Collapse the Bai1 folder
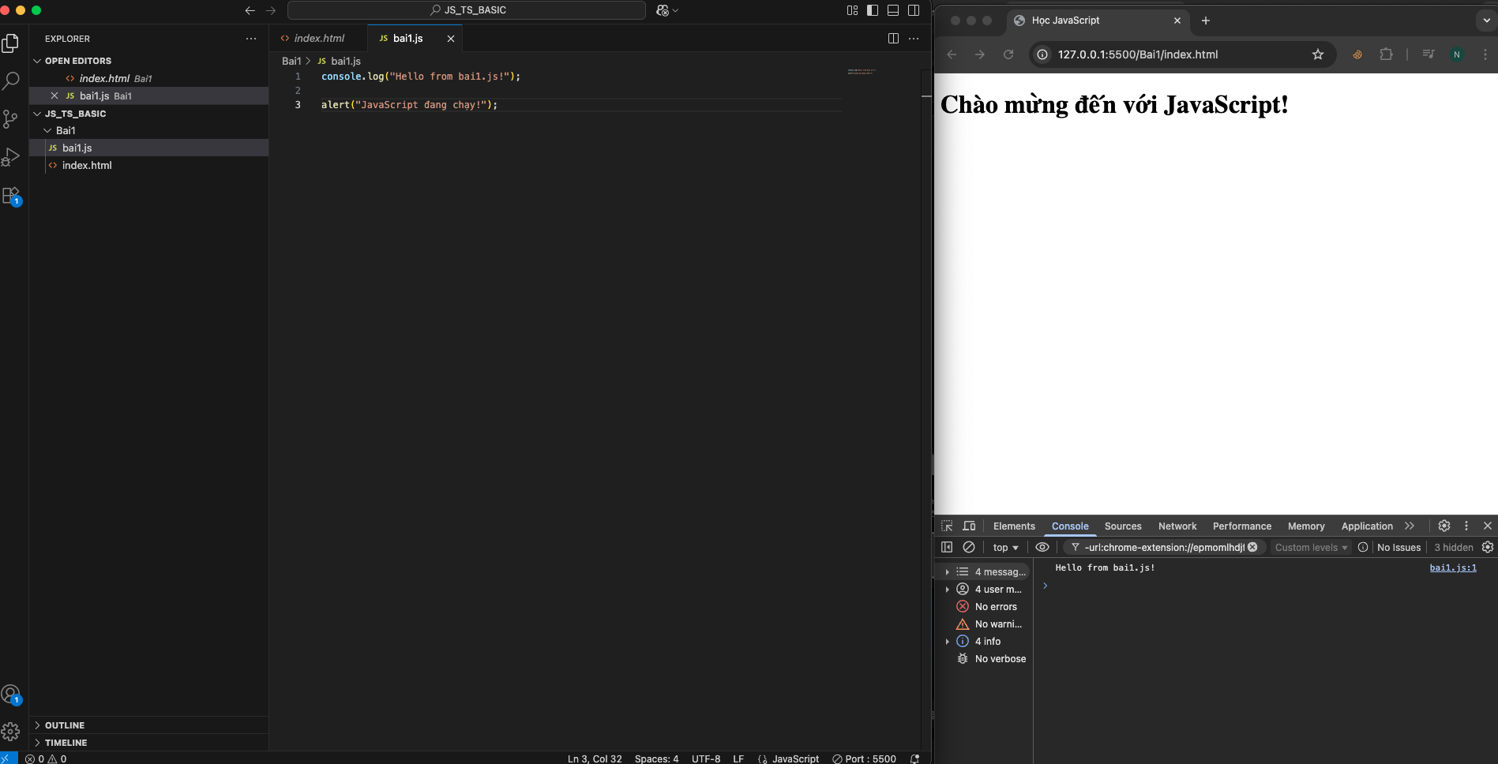 48,131
